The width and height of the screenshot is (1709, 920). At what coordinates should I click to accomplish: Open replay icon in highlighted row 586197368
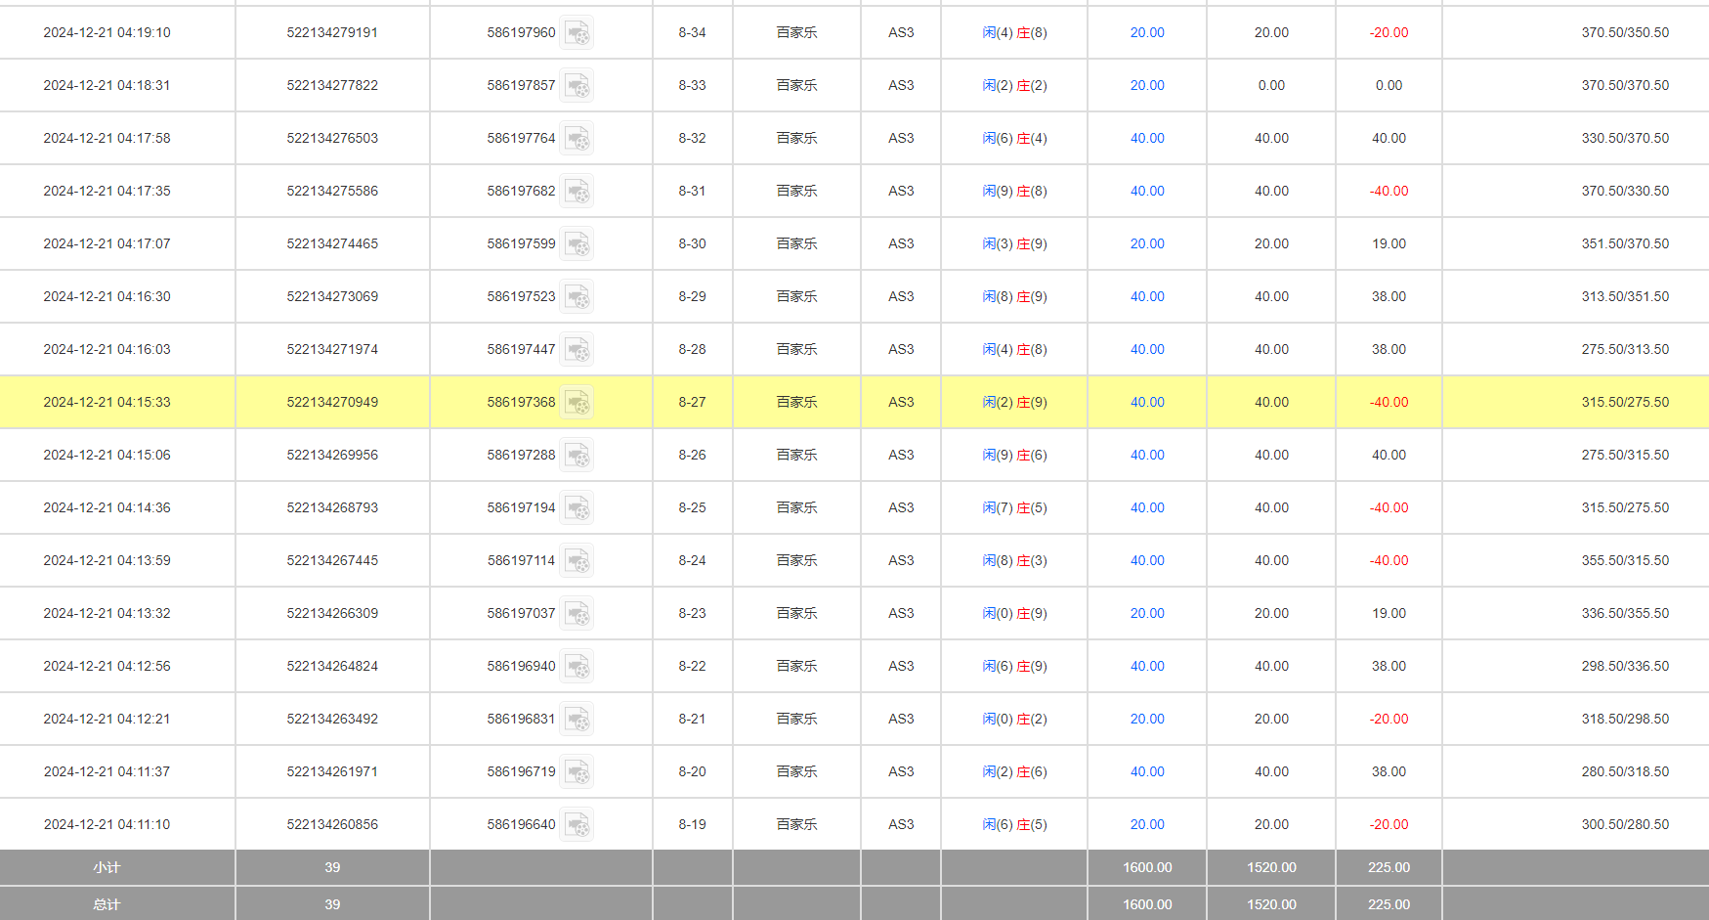(577, 403)
